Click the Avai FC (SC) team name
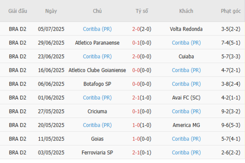 pyautogui.click(x=186, y=98)
